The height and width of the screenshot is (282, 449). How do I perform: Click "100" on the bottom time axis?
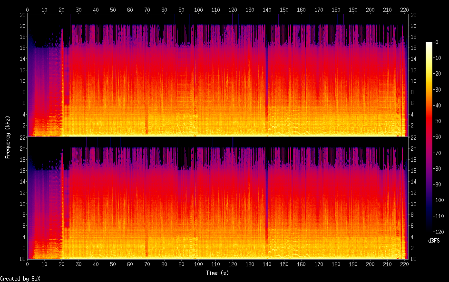coord(198,264)
